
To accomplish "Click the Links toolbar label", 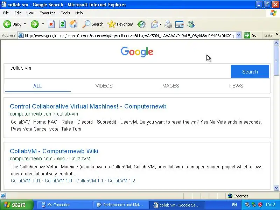I will point(268,35).
